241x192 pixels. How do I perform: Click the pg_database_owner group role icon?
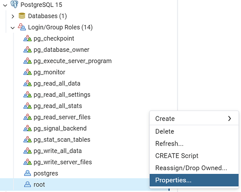point(27,50)
